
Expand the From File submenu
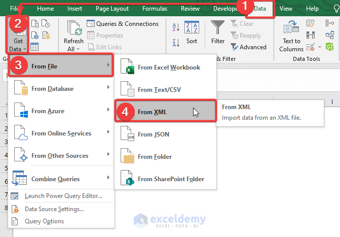click(61, 65)
